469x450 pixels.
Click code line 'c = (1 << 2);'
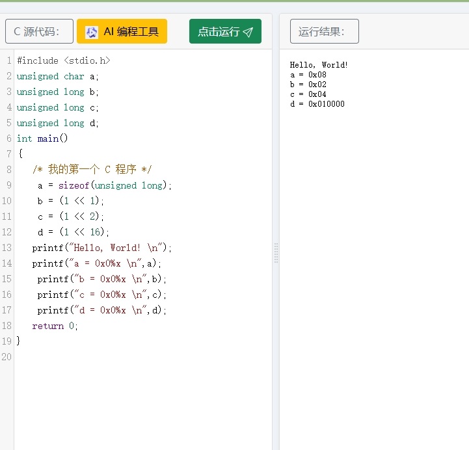click(71, 217)
